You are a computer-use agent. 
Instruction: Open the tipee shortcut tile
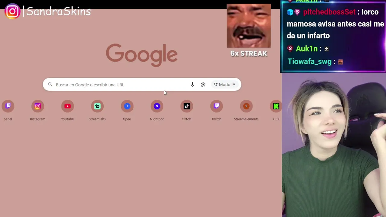[x=127, y=110]
